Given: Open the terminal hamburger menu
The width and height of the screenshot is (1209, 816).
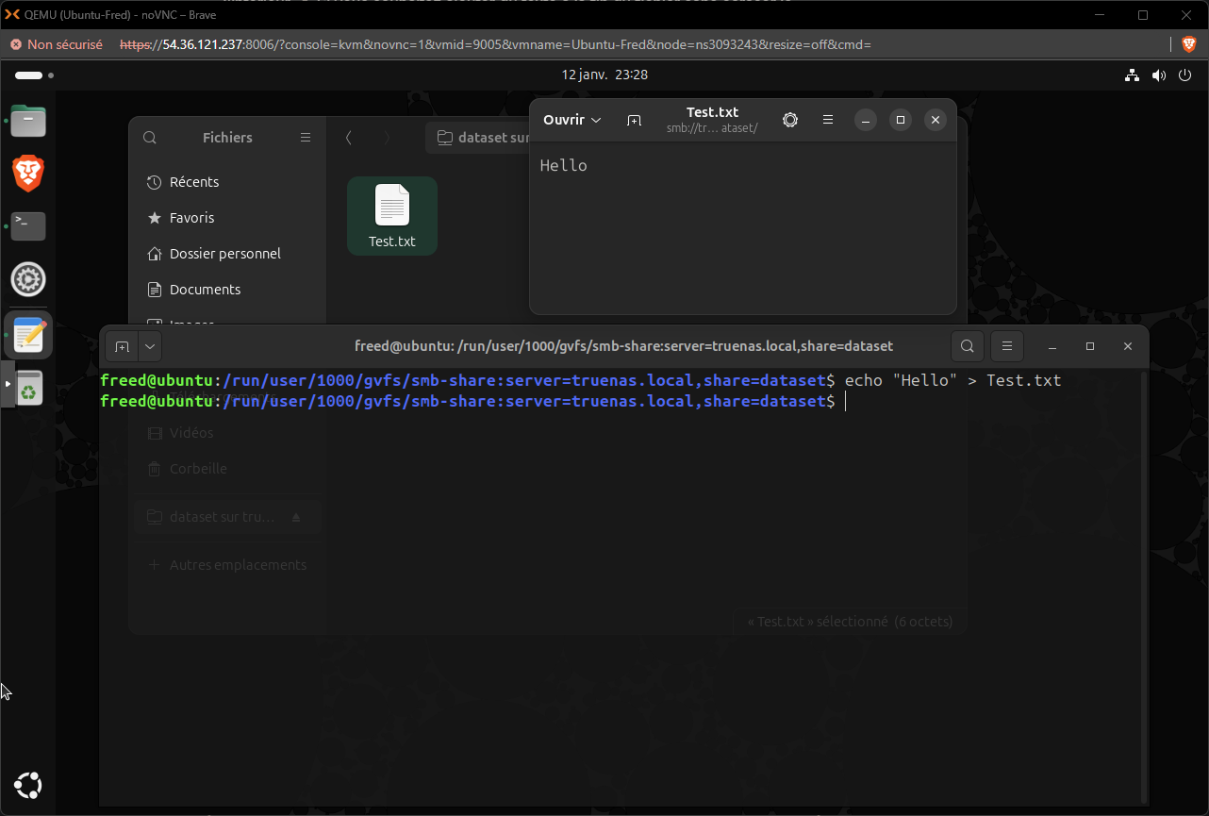Looking at the screenshot, I should [1007, 346].
